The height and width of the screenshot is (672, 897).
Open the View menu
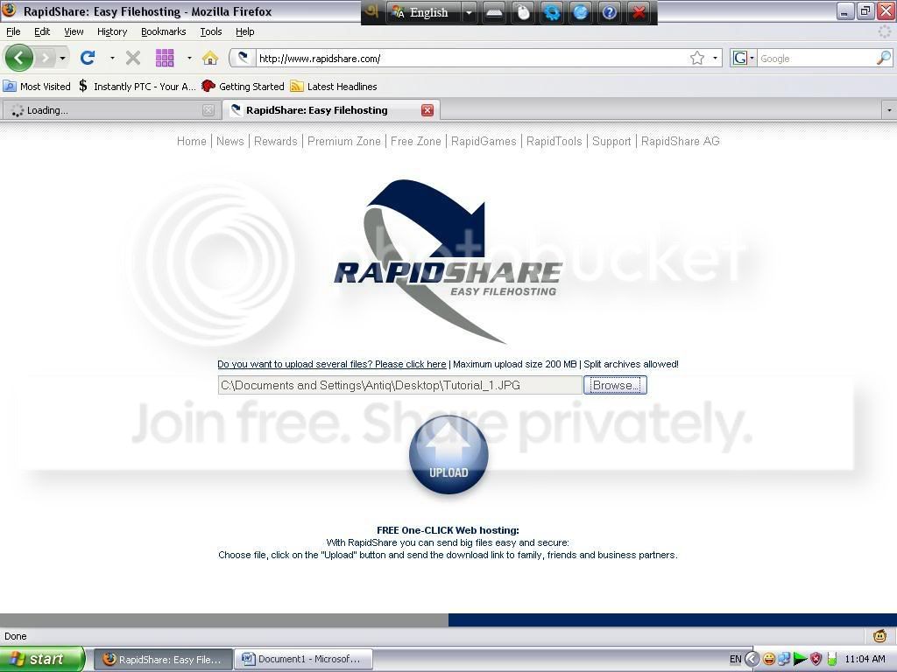point(74,31)
